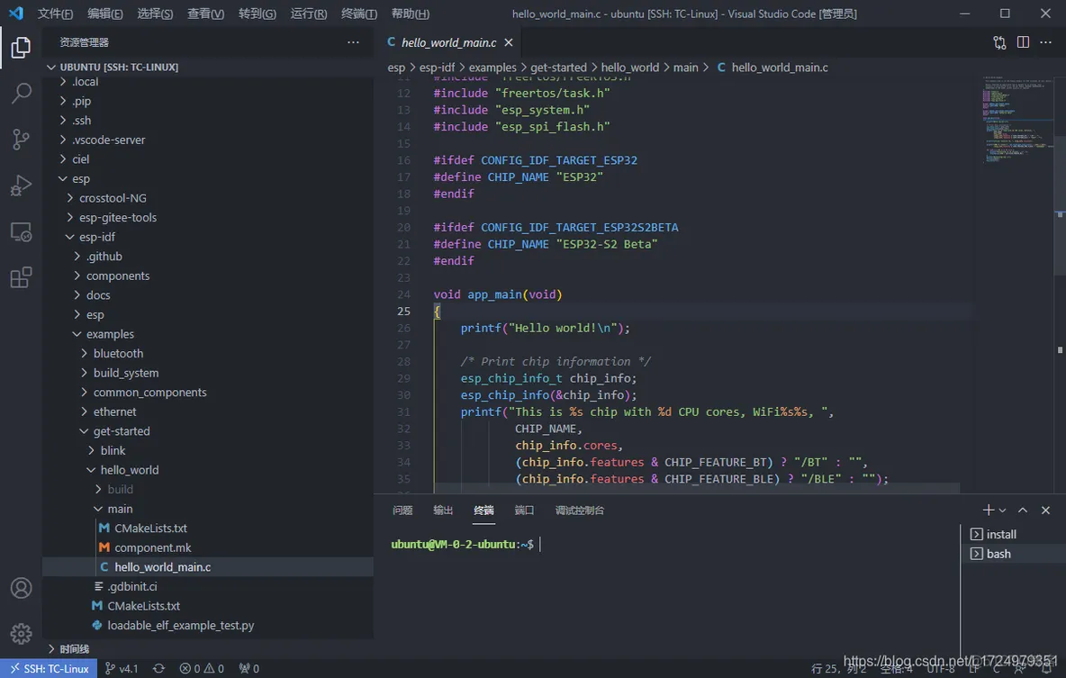Open CMakeLists.txt inside main folder
Viewport: 1066px width, 678px height.
tap(149, 528)
